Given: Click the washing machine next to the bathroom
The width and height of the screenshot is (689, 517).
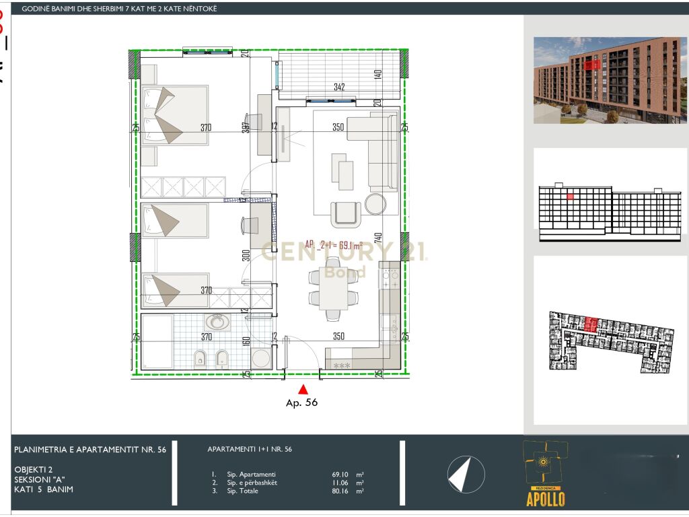Looking at the screenshot, I should pyautogui.click(x=260, y=357).
